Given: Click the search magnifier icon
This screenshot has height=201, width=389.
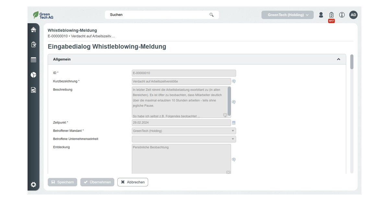Looking at the screenshot, I should [212, 15].
